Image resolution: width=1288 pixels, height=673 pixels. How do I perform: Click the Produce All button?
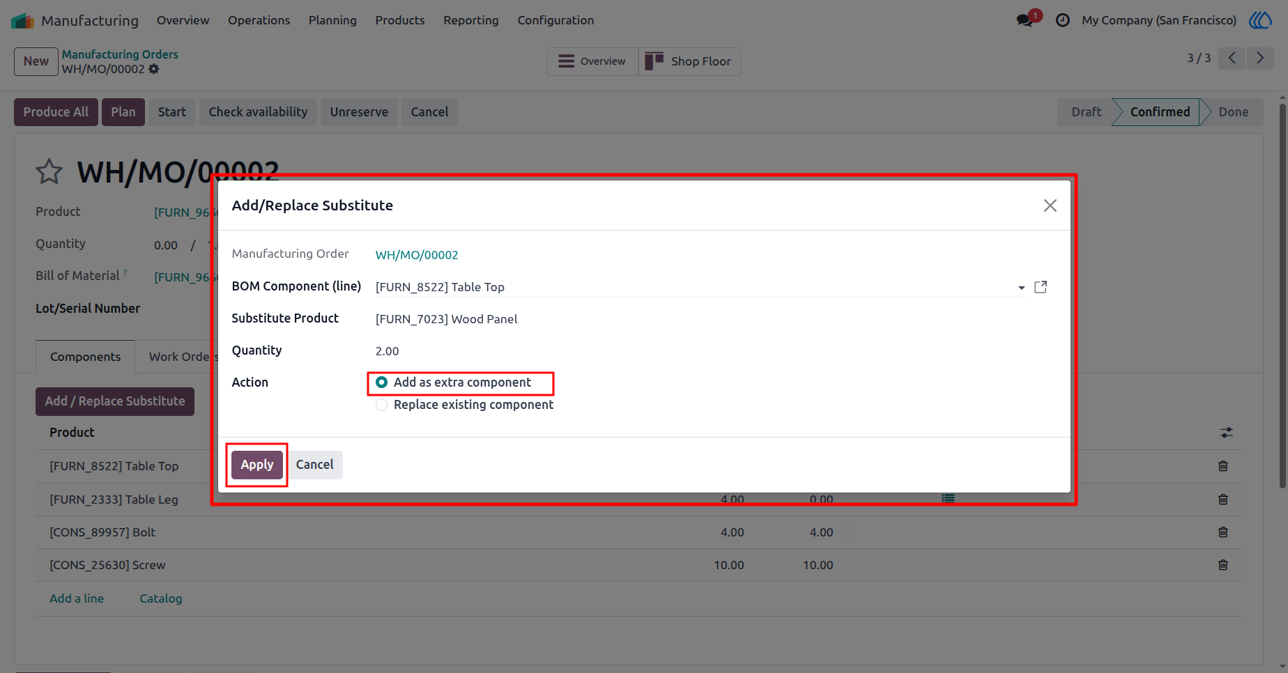click(x=56, y=112)
